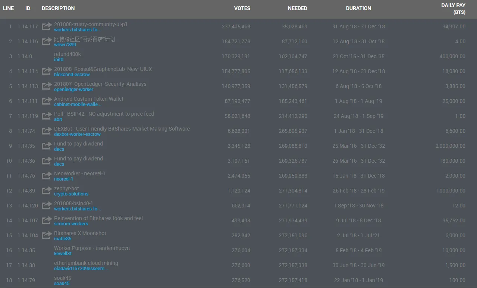Select zephyr-bot description text
Viewport: 477px width, 288px height.
click(66, 188)
